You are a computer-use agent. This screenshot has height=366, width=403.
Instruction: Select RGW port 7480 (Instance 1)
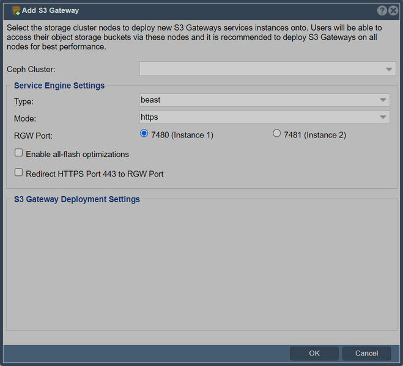pyautogui.click(x=144, y=133)
